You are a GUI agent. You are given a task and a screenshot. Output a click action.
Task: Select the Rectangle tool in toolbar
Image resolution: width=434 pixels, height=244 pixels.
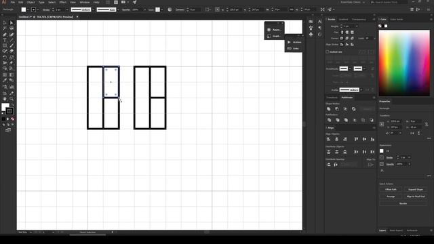(x=5, y=45)
